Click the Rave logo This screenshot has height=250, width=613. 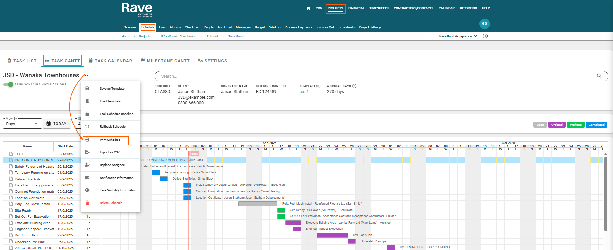point(137,9)
